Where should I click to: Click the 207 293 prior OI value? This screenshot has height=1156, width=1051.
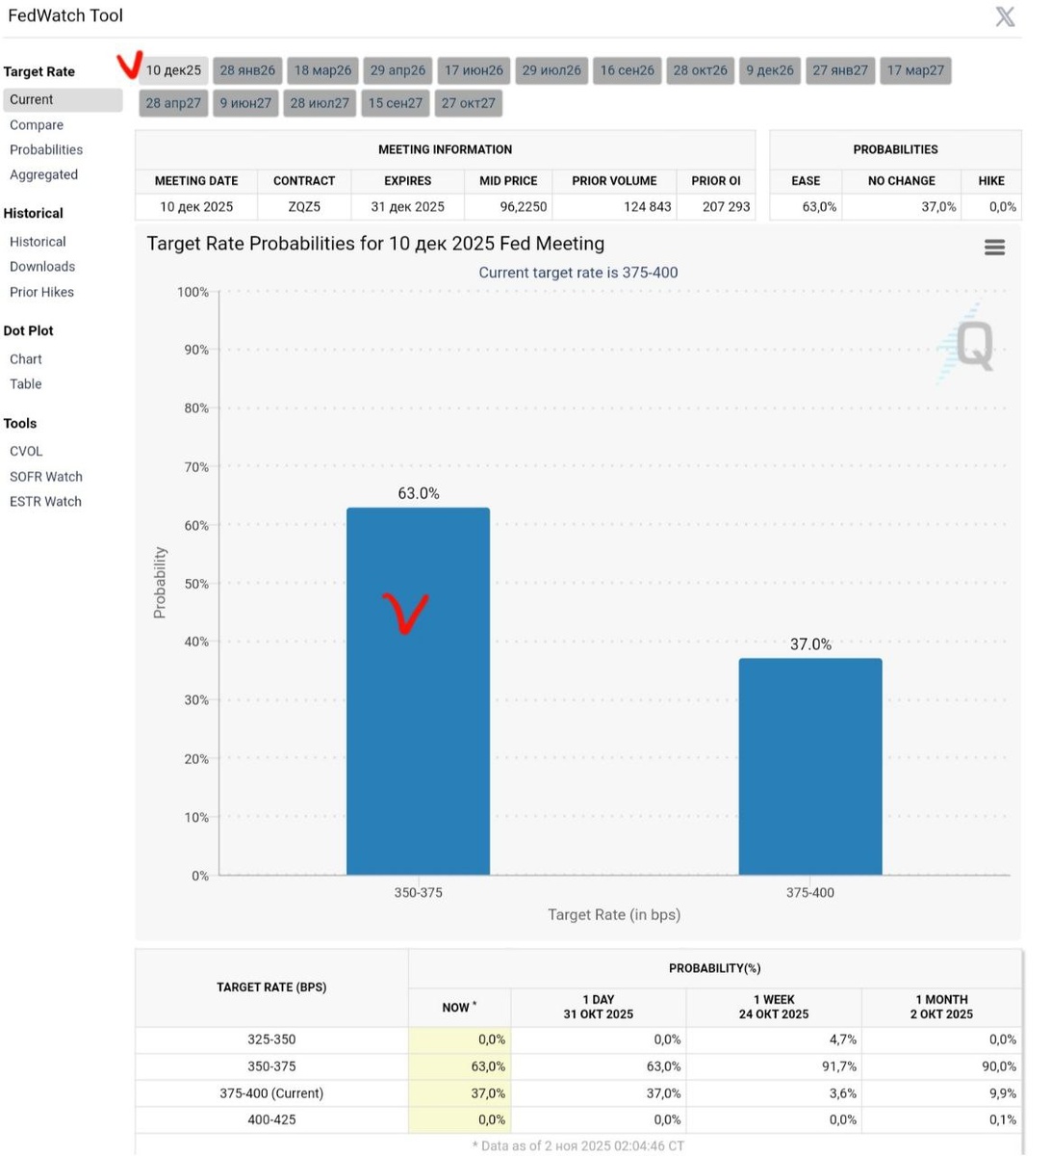(x=727, y=206)
